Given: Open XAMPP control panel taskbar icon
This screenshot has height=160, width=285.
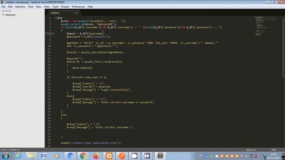Looking at the screenshot, I should 109,156.
